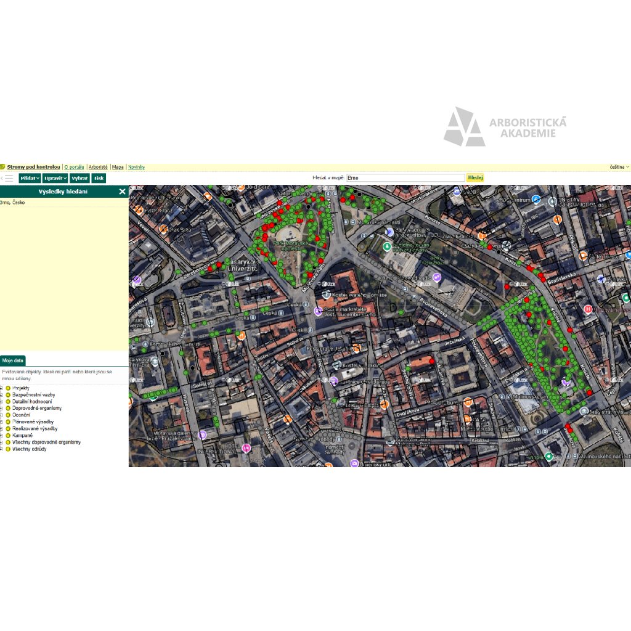Click the yellow circle icon beside Ocenění

[x=7, y=415]
